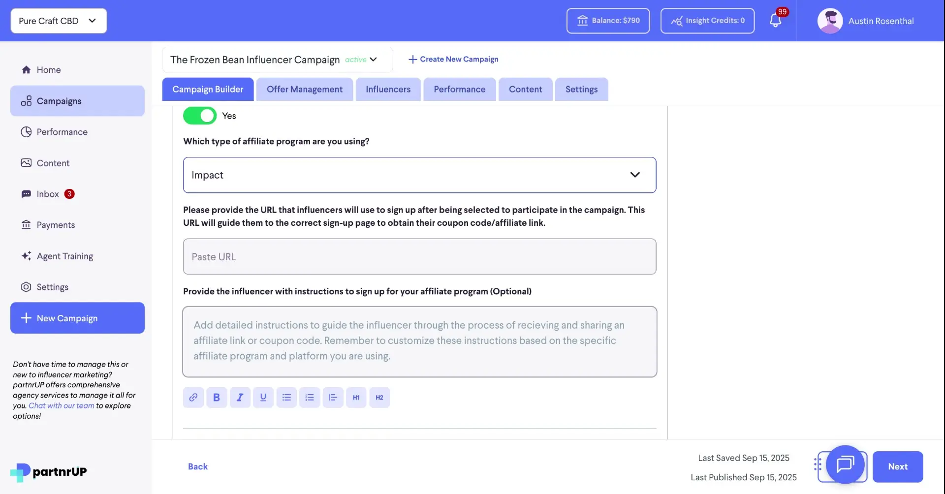Apply numbered list formatting
This screenshot has width=945, height=494.
click(x=310, y=397)
